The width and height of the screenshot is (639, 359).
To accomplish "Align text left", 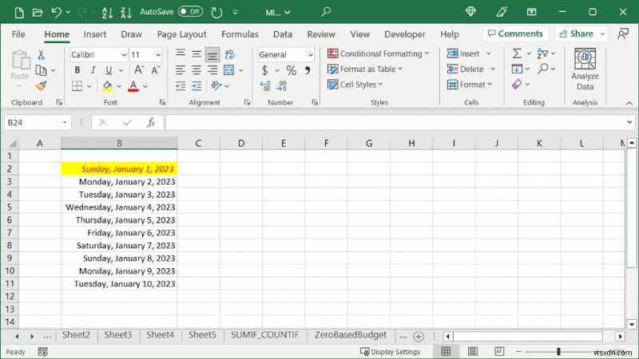I will (x=181, y=70).
